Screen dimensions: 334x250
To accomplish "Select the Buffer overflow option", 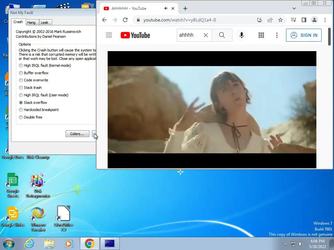I will [x=34, y=73].
